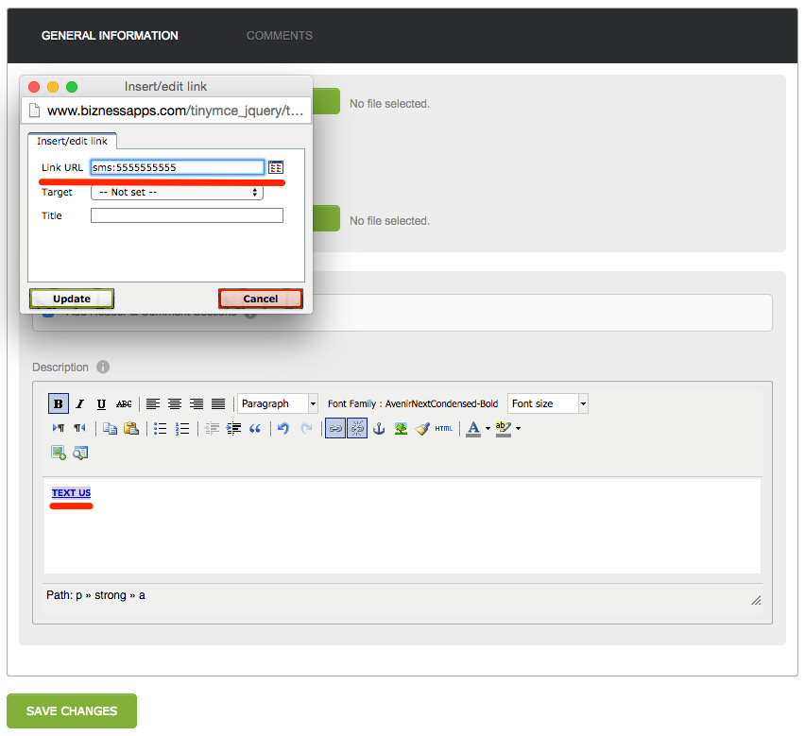Viewport: 805px width, 736px height.
Task: Open the Target dropdown in link dialog
Action: [177, 192]
